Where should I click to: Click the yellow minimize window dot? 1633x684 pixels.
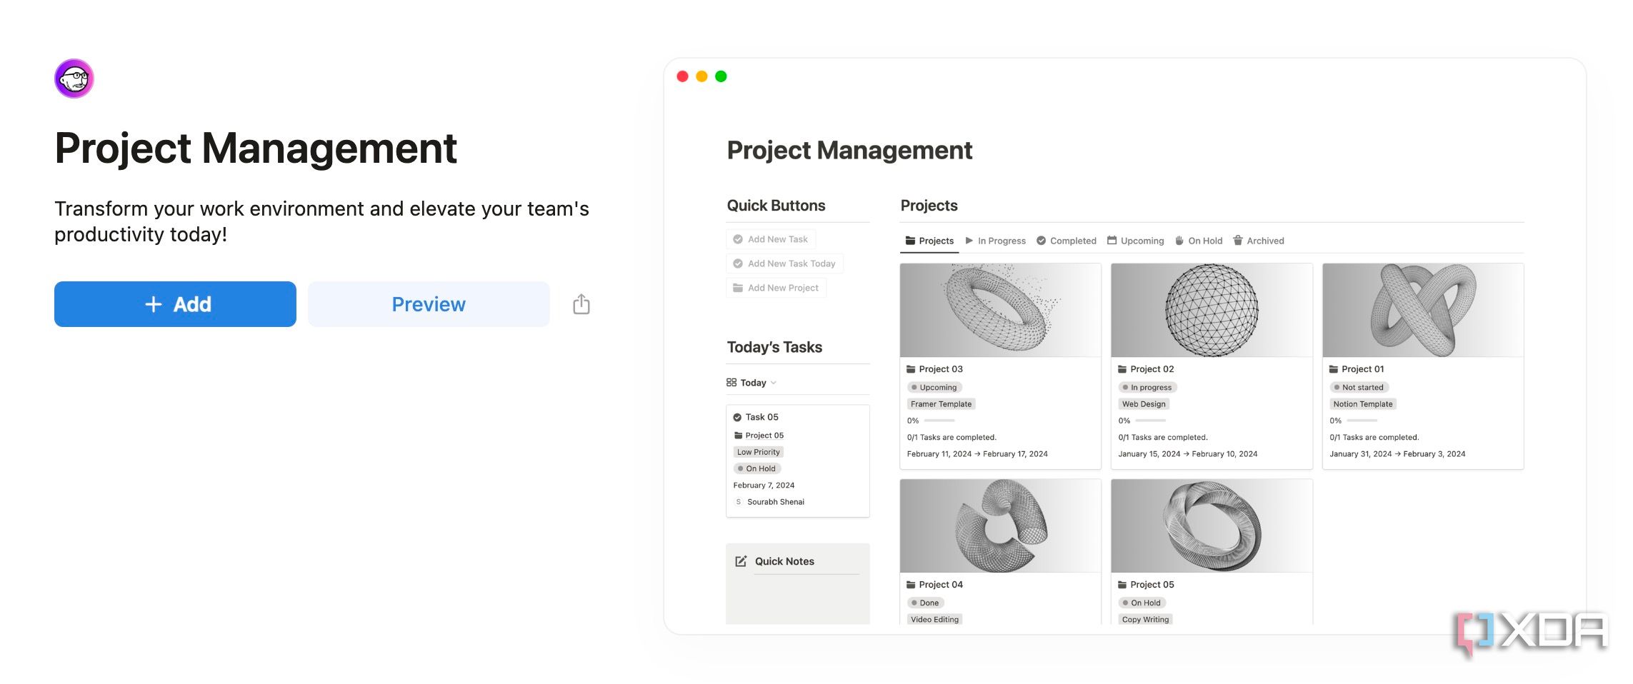coord(701,76)
